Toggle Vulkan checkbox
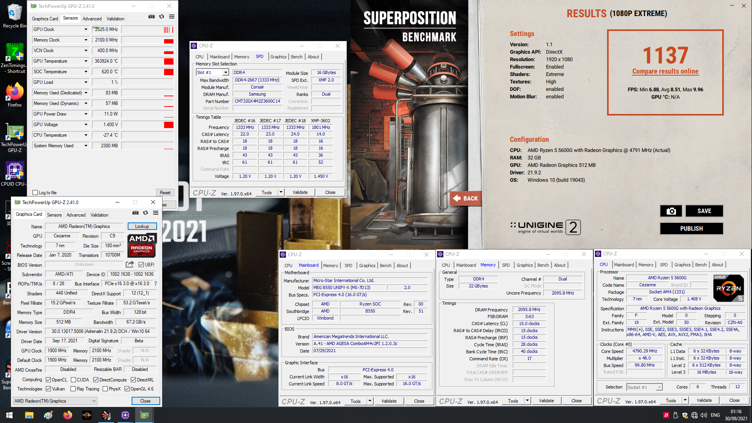Viewport: 752px width, 423px height. point(48,389)
